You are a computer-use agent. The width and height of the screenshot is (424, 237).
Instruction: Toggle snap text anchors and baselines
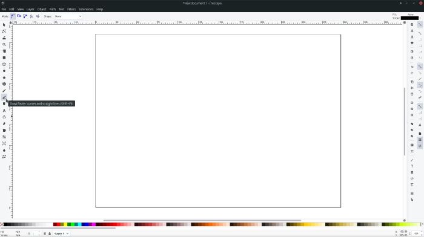[420, 125]
